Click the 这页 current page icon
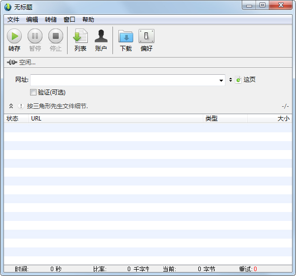This screenshot has height=276, width=296. pyautogui.click(x=239, y=80)
